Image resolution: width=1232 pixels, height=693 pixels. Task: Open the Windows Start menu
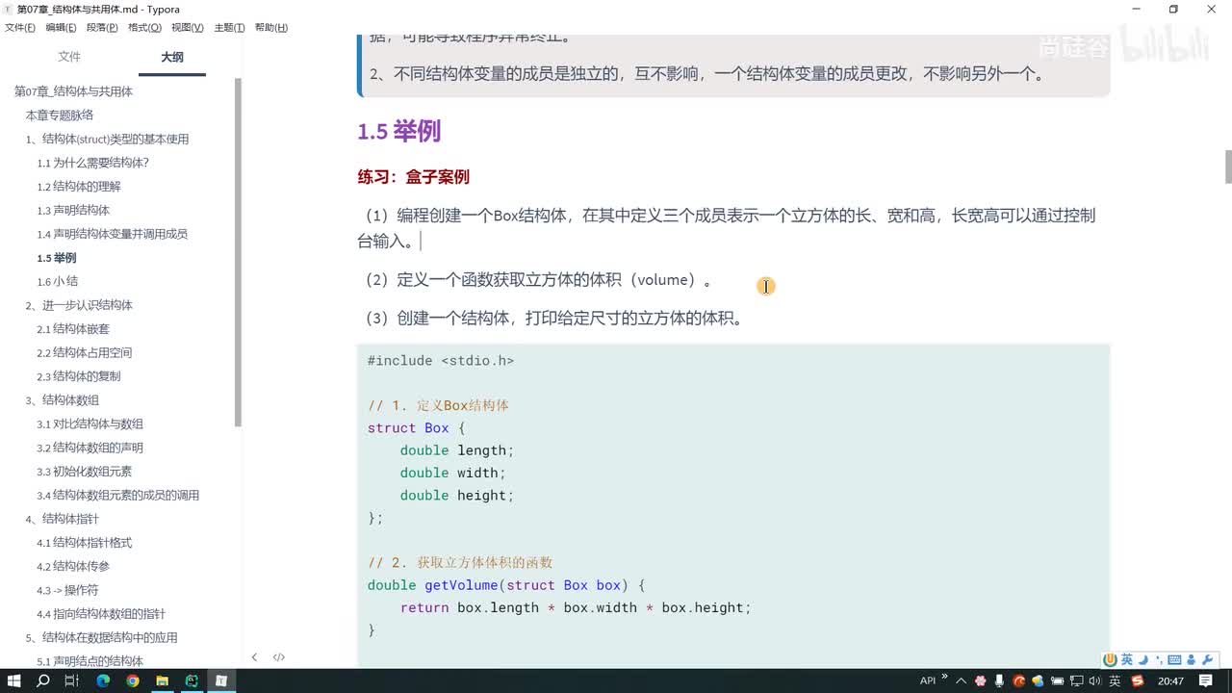(14, 680)
